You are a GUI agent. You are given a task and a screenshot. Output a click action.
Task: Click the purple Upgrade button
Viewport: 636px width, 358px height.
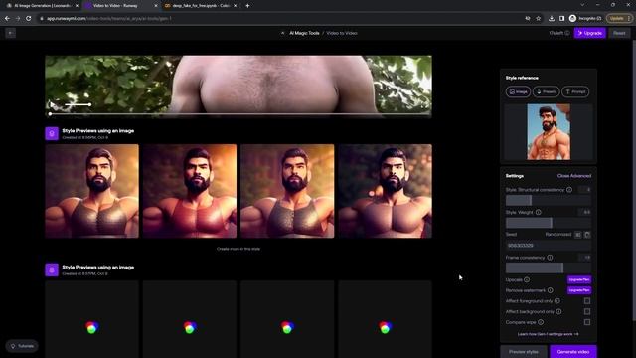pos(589,33)
